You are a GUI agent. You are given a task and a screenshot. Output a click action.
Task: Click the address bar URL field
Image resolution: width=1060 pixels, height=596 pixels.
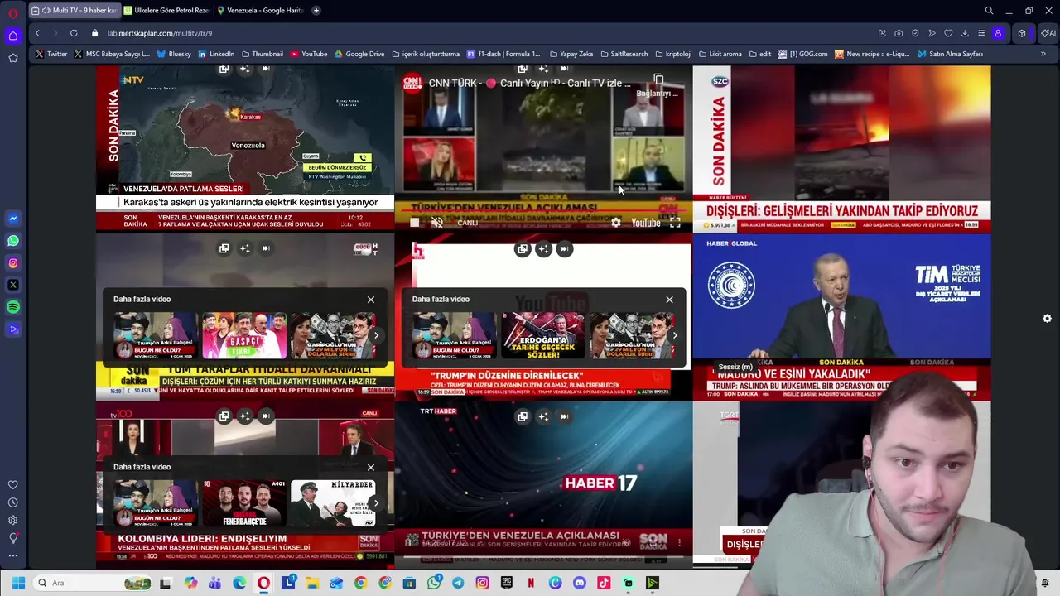[480, 33]
